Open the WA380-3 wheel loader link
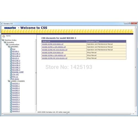Image resolution: width=138 pixels, height=138 pixels. (16, 88)
